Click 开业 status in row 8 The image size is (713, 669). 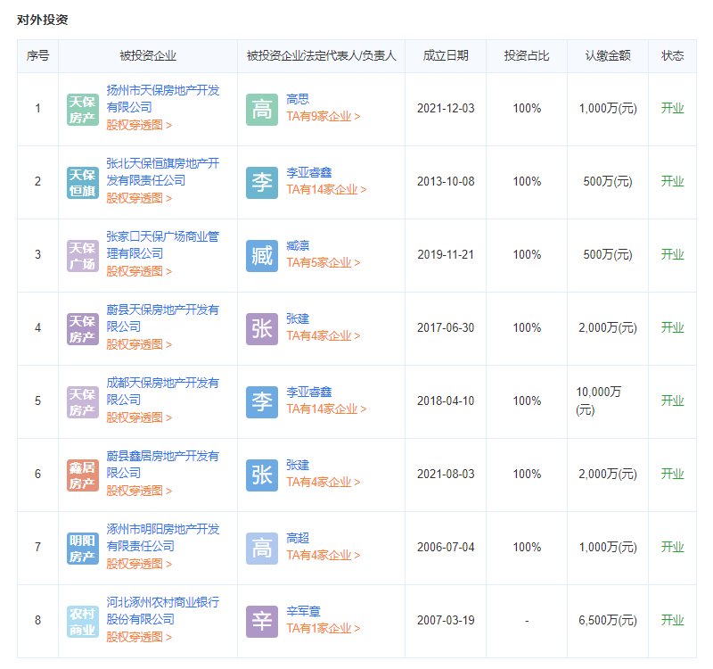[673, 620]
